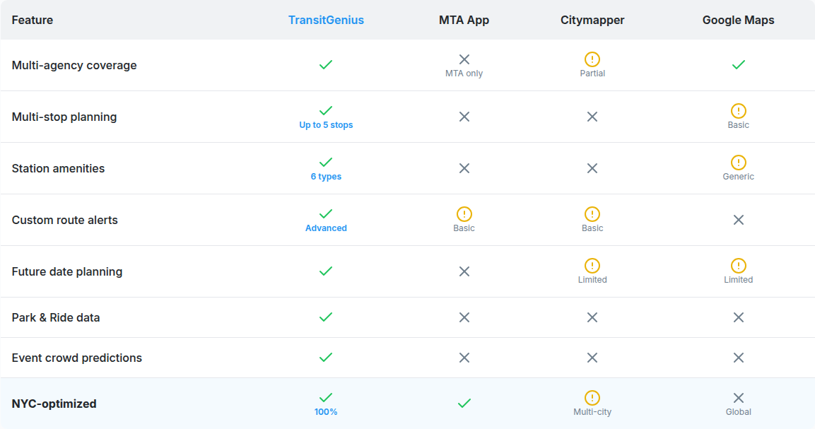The height and width of the screenshot is (429, 815).
Task: Click Citymapper Limited warning for Future date planning
Action: (592, 266)
